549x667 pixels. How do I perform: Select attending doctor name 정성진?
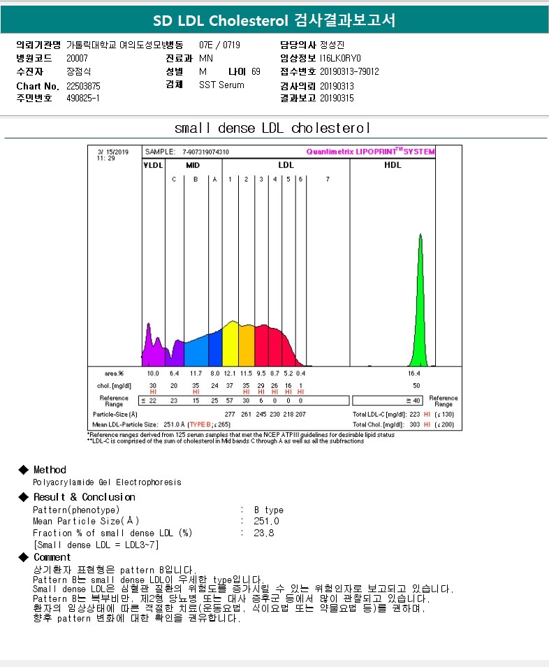[332, 45]
